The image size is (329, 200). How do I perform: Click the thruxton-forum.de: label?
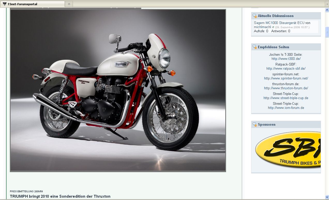tap(286, 84)
